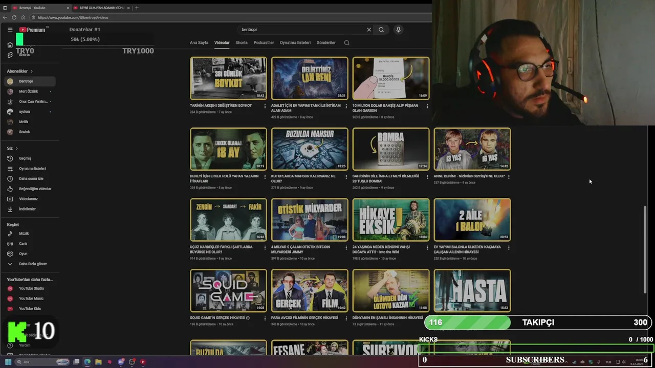The image size is (655, 368).
Task: Clear the search box text
Action: click(x=369, y=30)
